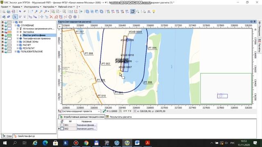Click the green right-arrow export icon

coord(81,11)
